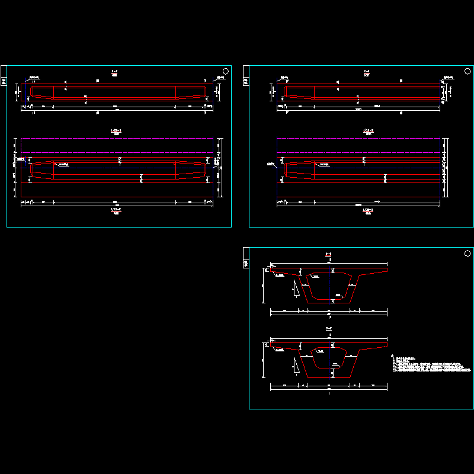Select the notes text block in cross-section sheet

[x=431, y=363]
